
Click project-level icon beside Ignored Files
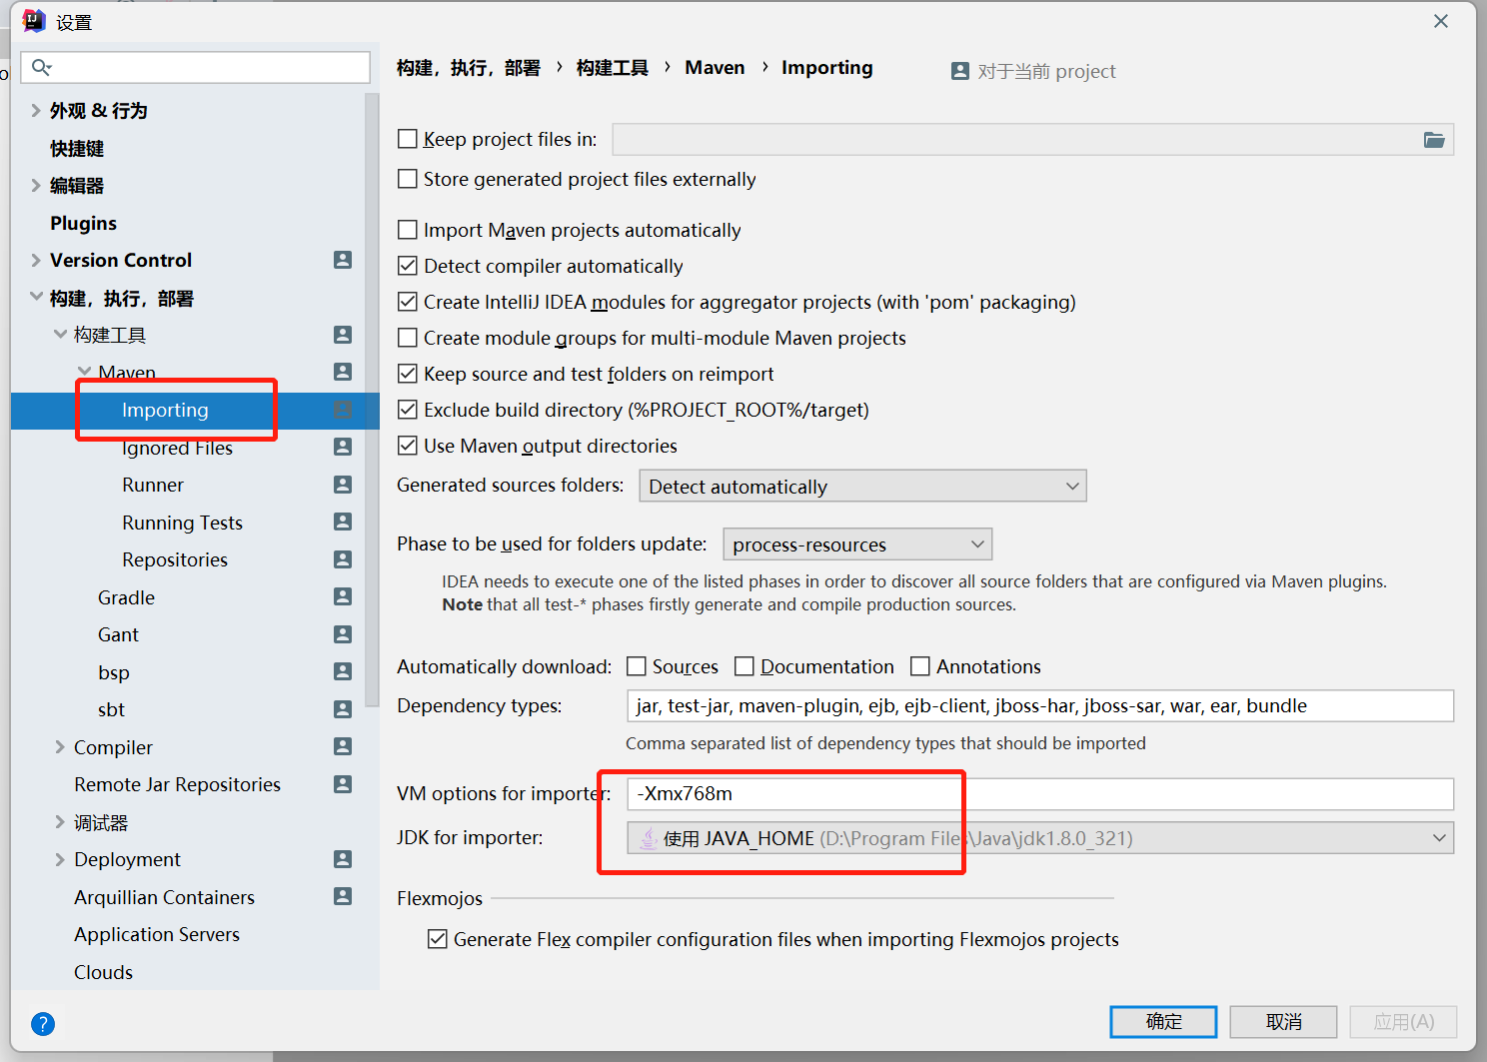coord(343,447)
